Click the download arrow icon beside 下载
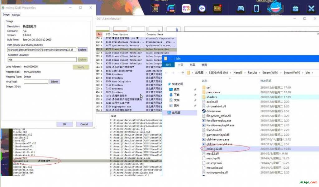The height and width of the screenshot is (187, 319). (x=171, y=95)
